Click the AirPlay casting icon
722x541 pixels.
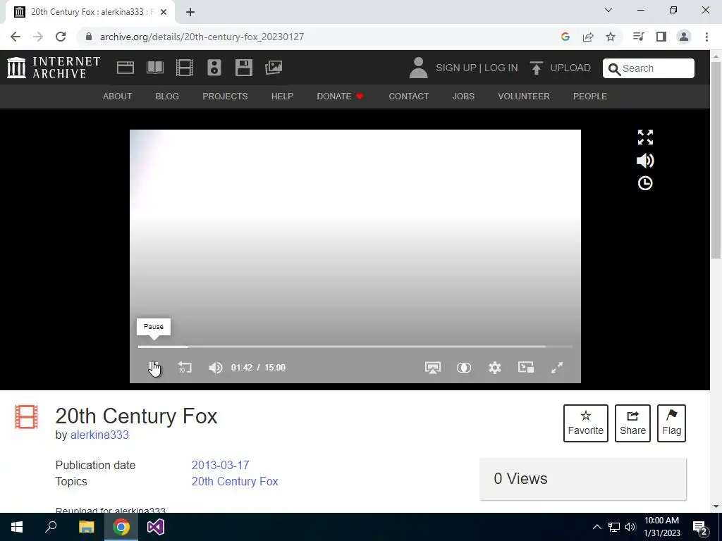pos(433,368)
